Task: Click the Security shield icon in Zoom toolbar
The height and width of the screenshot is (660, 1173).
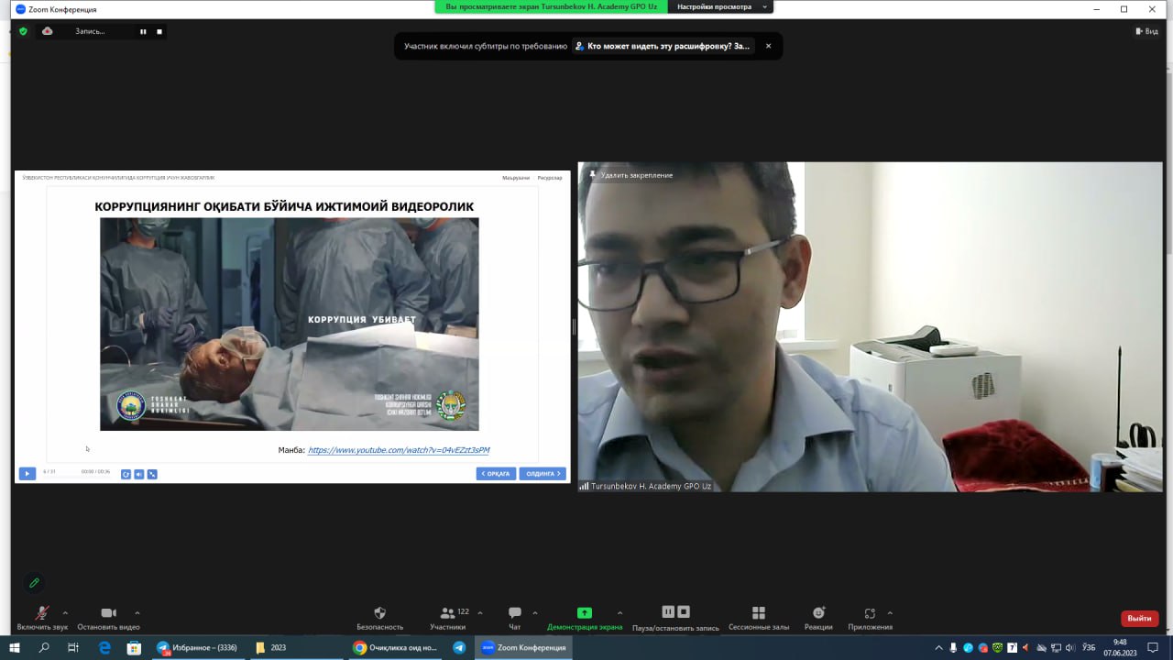Action: pos(379,613)
